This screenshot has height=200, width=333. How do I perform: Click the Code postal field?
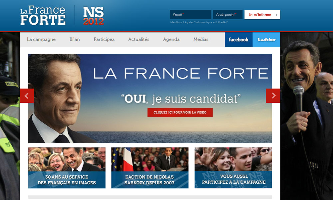coord(228,15)
